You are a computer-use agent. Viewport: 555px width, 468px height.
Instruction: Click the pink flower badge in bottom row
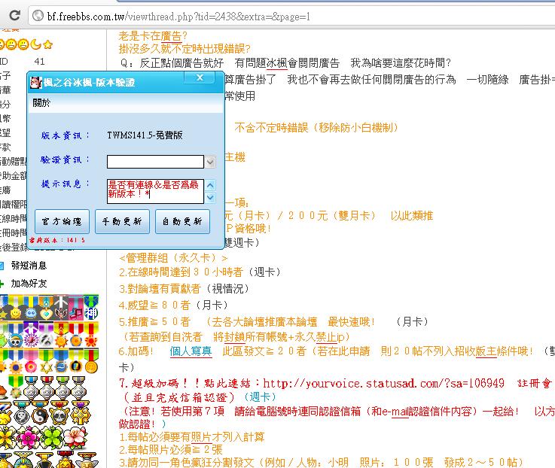click(x=29, y=436)
